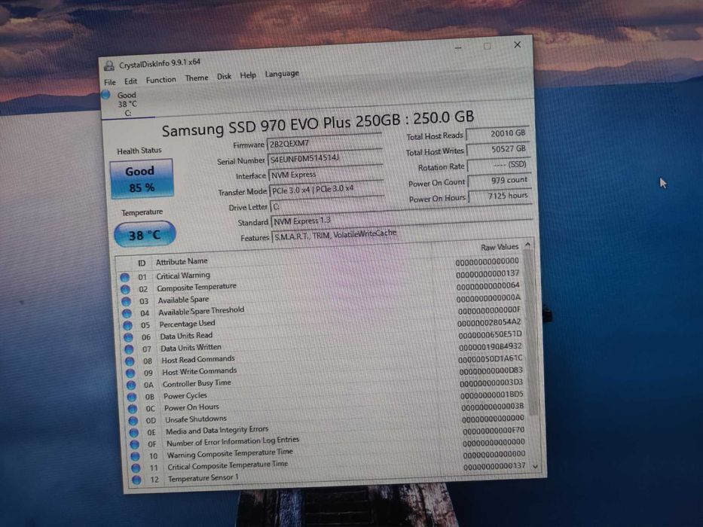Select the Temperature Sensor 1 attribute name
Screen dimensions: 703x527
coord(203,478)
